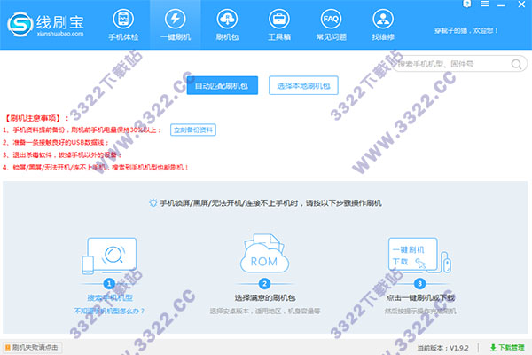Click the 选择满意的刷机包 step label
Image resolution: width=532 pixels, height=355 pixels.
(x=265, y=298)
